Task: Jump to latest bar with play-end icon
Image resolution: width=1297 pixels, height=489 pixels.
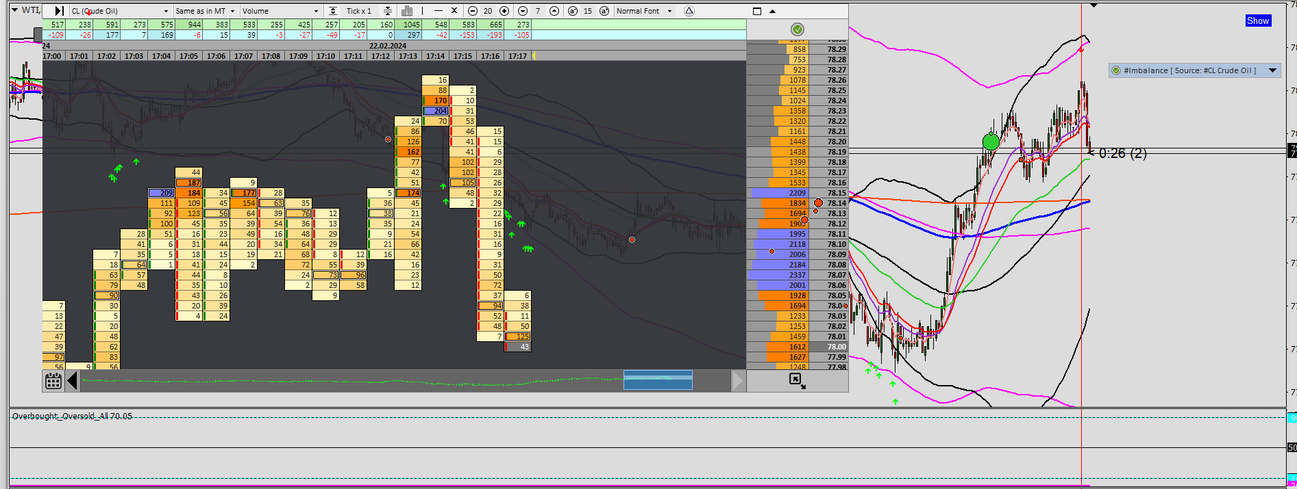Action: [59, 11]
